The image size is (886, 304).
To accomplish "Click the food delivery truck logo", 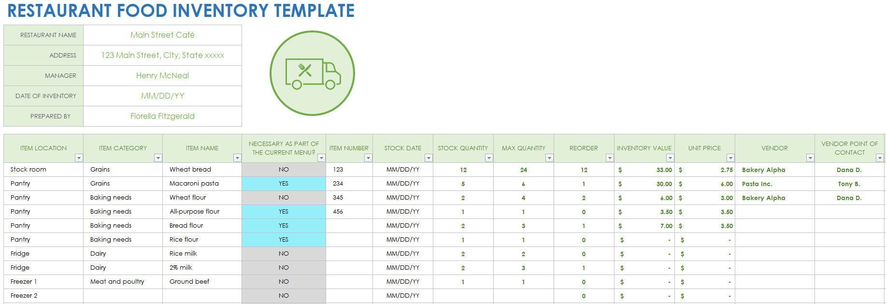I will pyautogui.click(x=312, y=73).
